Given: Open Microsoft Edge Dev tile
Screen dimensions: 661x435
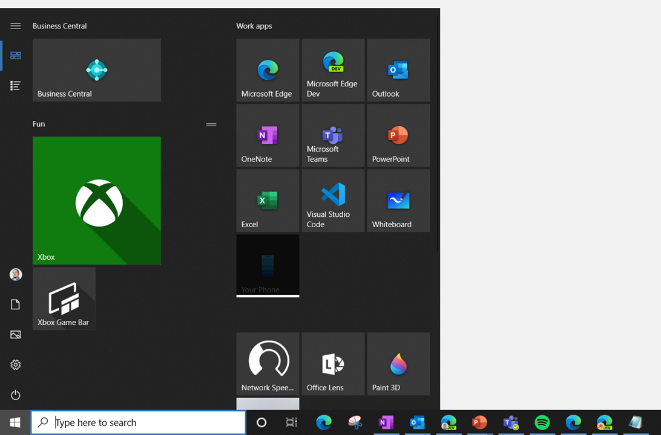Looking at the screenshot, I should click(333, 70).
